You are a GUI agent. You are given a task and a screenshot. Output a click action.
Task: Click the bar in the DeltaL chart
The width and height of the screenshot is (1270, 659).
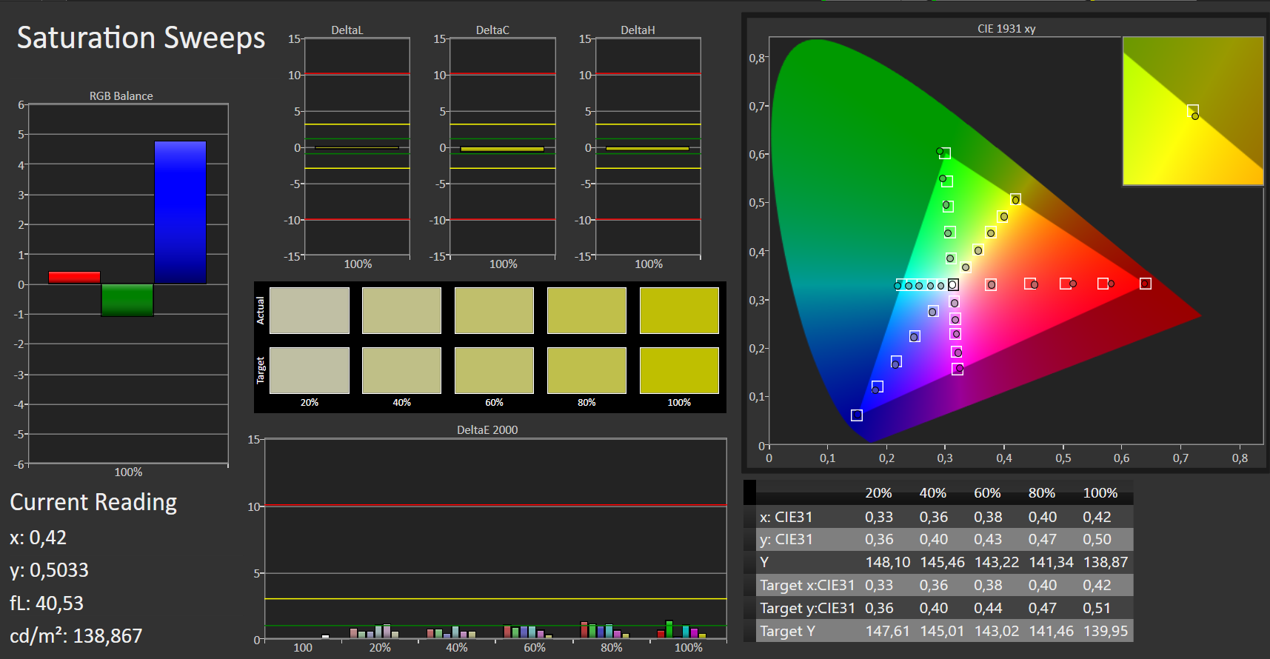pyautogui.click(x=357, y=148)
